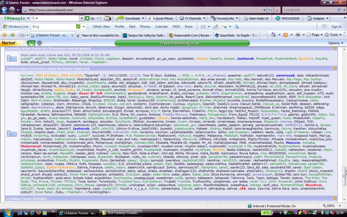The image size is (347, 217).
Task: Click Show Desktop quick launch icon
Action: (20, 213)
